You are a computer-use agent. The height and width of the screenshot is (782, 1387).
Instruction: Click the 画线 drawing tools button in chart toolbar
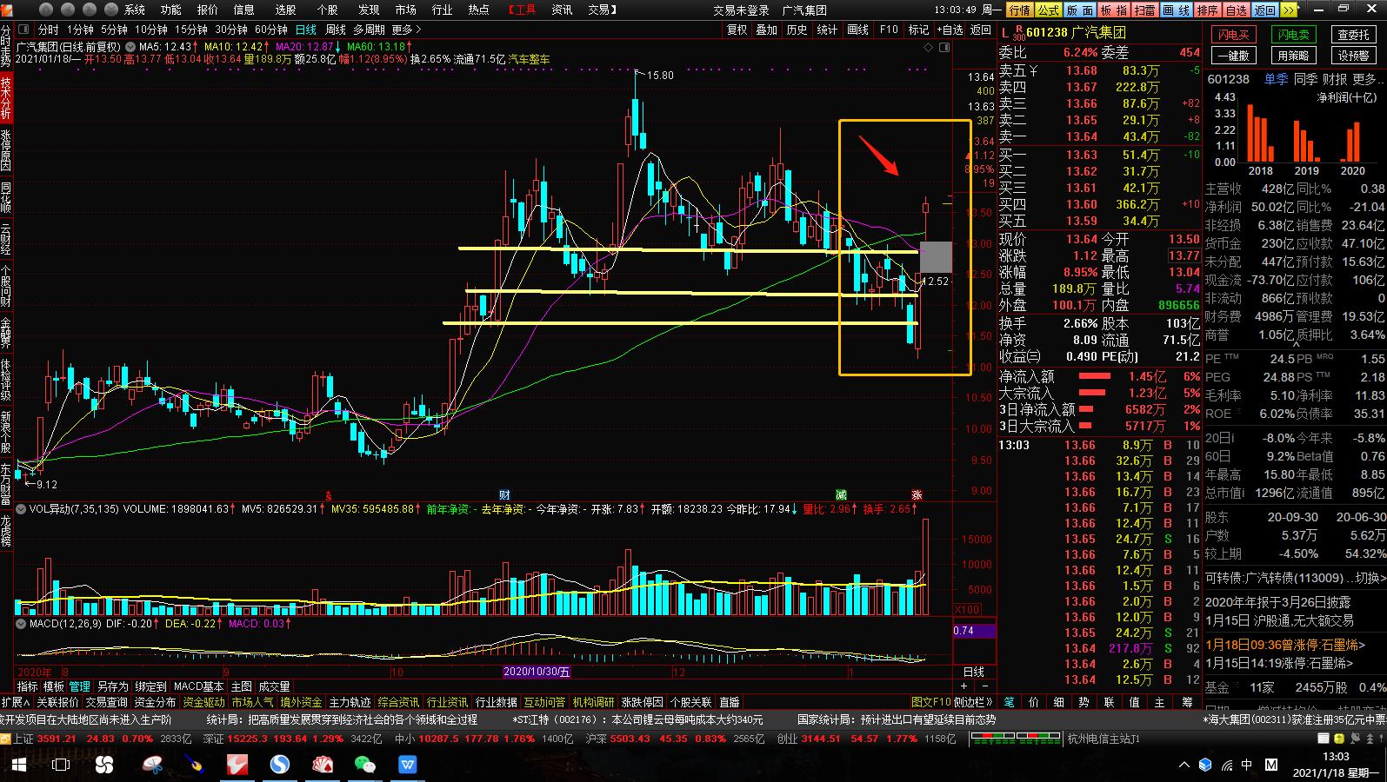click(x=858, y=30)
